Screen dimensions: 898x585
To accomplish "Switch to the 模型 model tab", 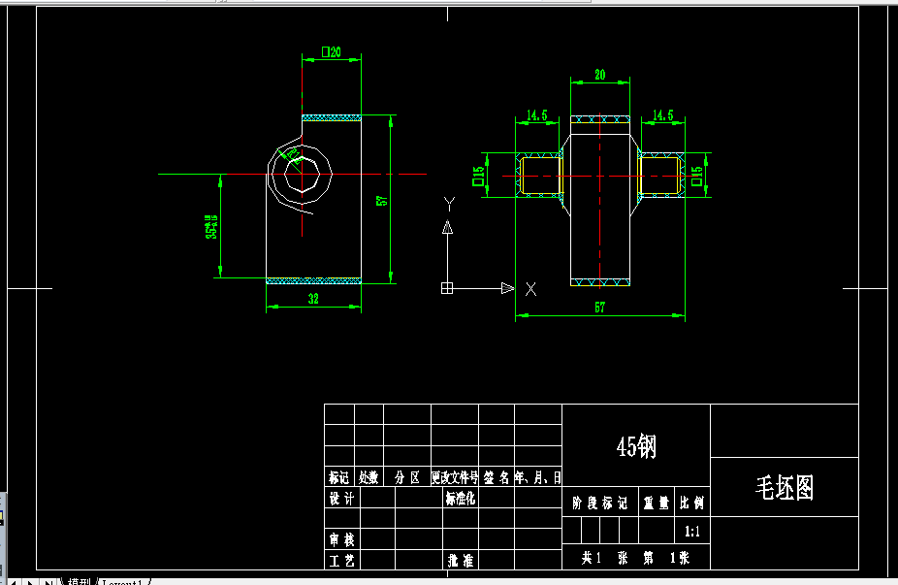I will coord(79,581).
